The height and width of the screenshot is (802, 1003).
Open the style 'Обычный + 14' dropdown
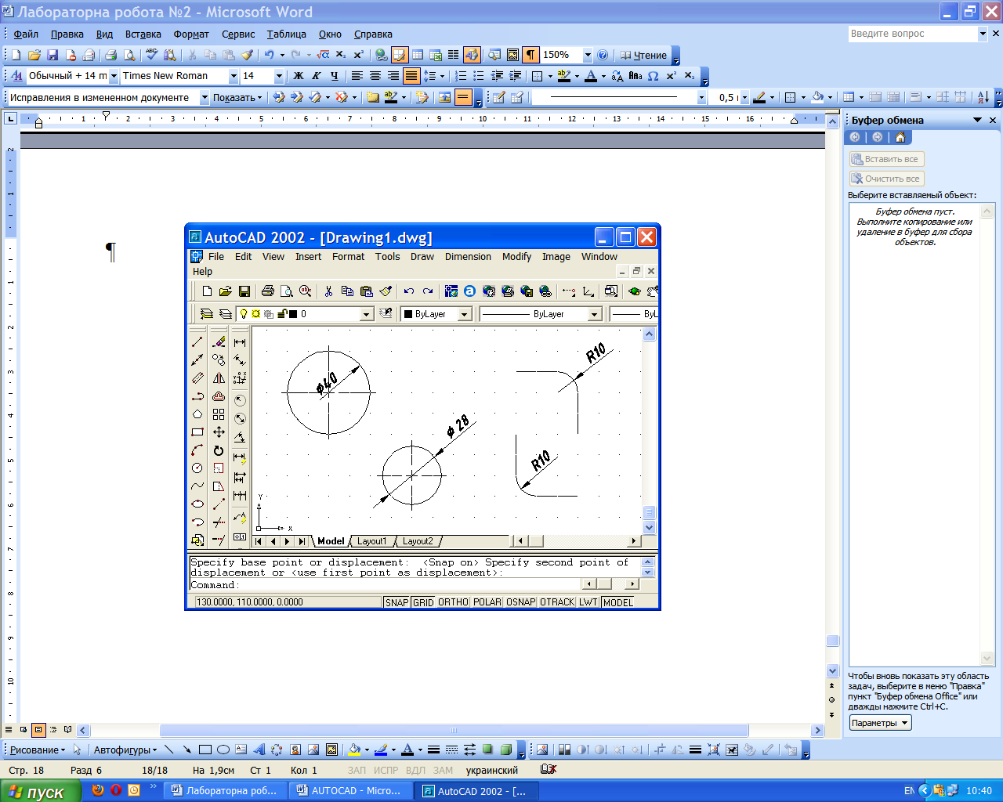tap(114, 76)
